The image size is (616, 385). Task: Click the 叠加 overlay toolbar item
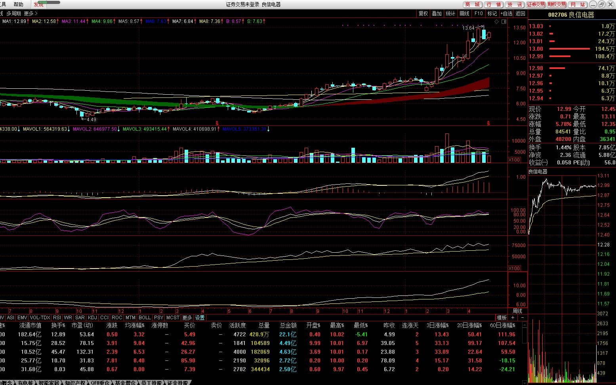click(x=437, y=13)
